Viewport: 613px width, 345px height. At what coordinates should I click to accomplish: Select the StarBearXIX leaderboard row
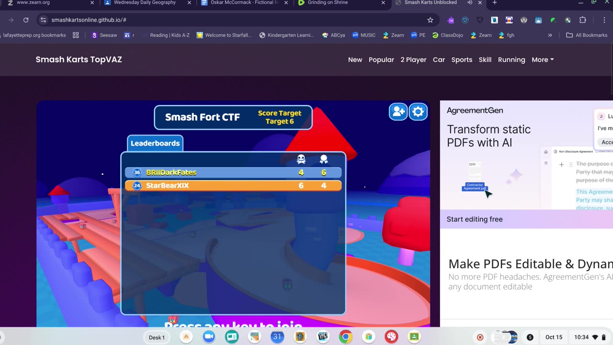tap(233, 185)
